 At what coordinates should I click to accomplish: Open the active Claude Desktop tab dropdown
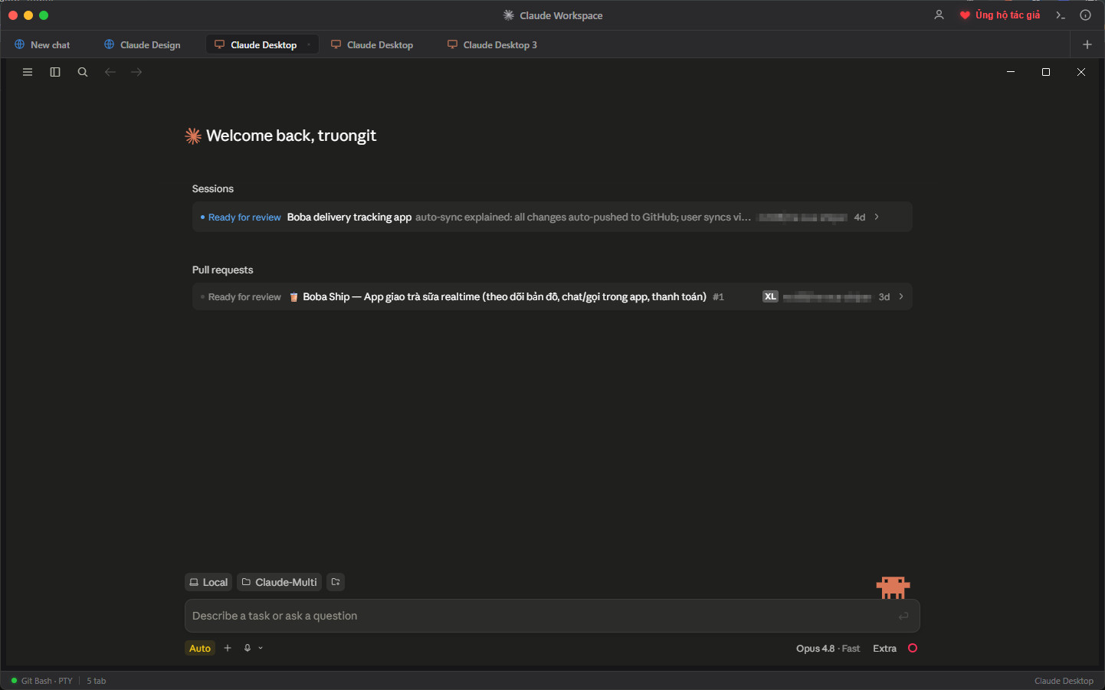(309, 44)
